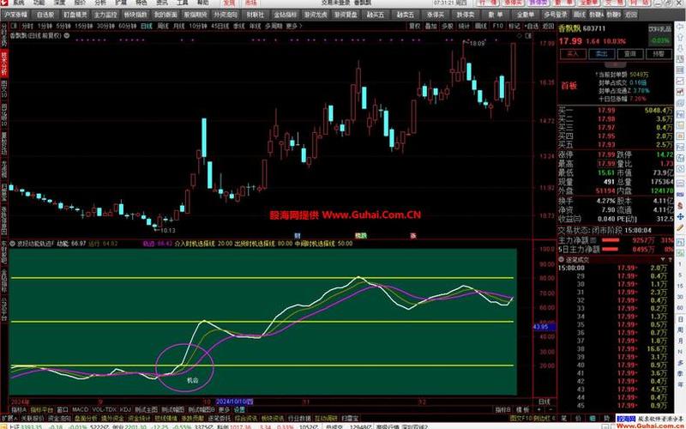This screenshot has height=429, width=686.
Task: Click the 行情 button in title bar
Action: coord(486,3)
